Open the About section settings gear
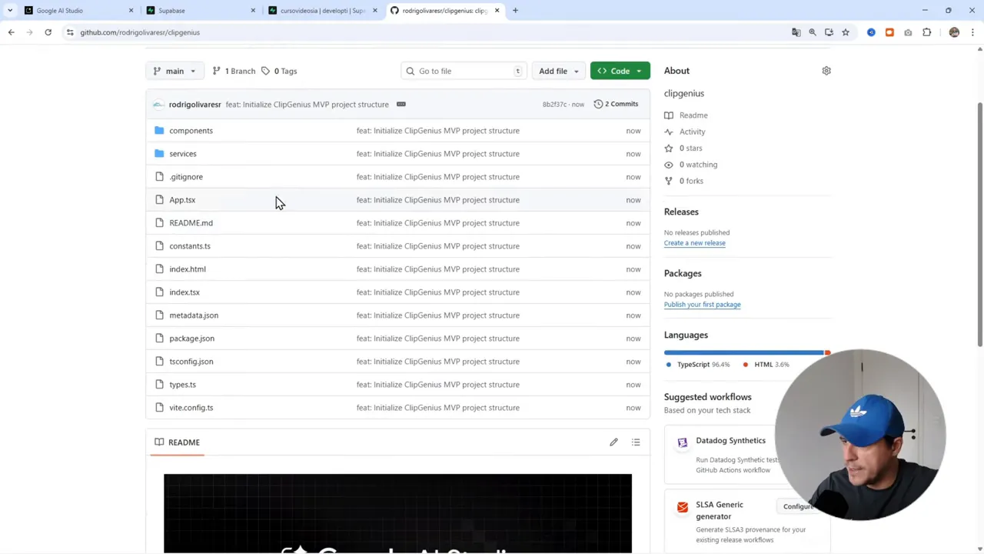The height and width of the screenshot is (554, 984). click(826, 70)
